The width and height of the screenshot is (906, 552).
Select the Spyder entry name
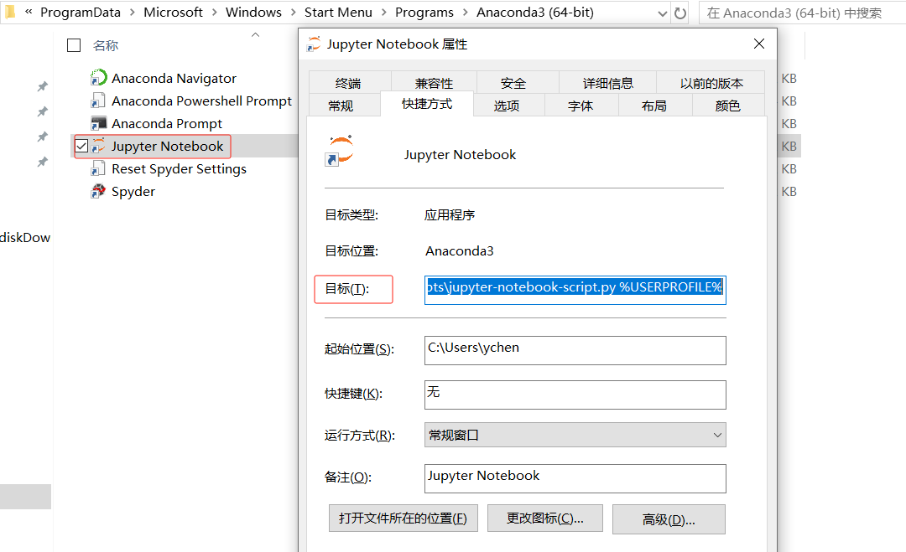pyautogui.click(x=133, y=192)
